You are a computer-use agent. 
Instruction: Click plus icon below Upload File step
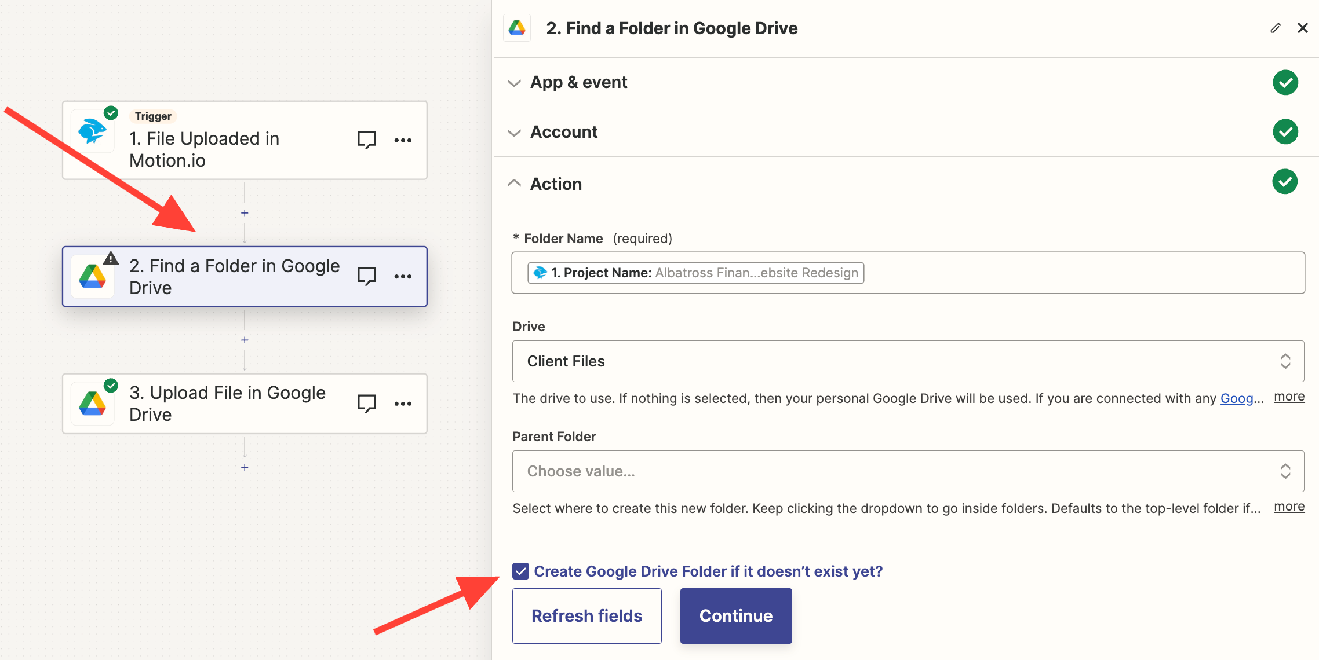(x=245, y=467)
